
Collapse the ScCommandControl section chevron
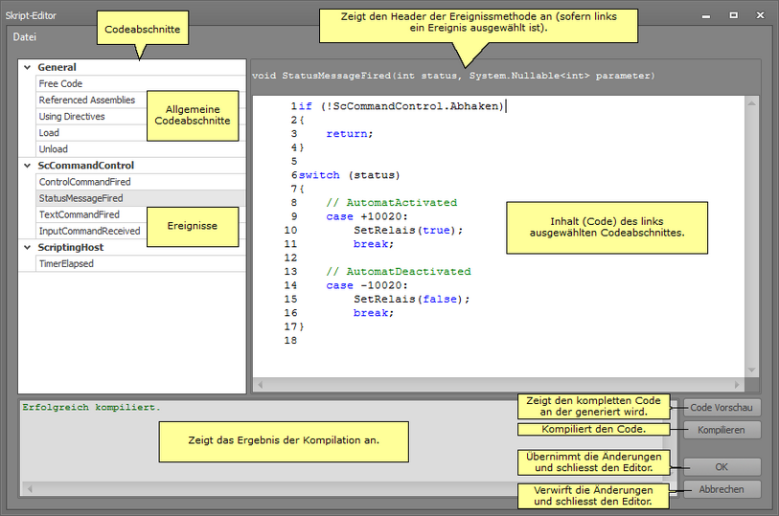28,166
